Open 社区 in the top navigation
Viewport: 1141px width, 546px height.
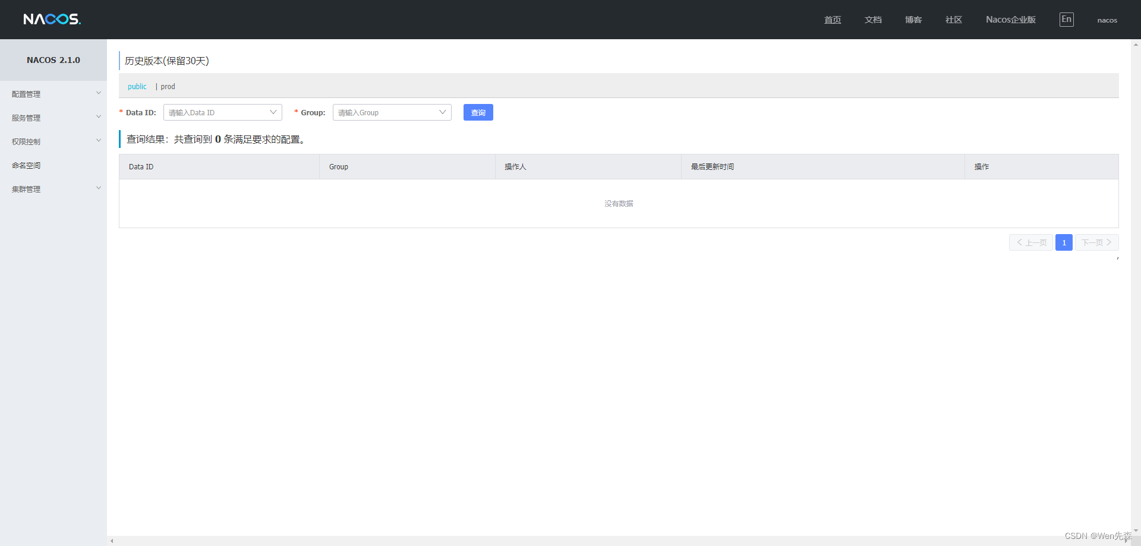click(x=953, y=20)
